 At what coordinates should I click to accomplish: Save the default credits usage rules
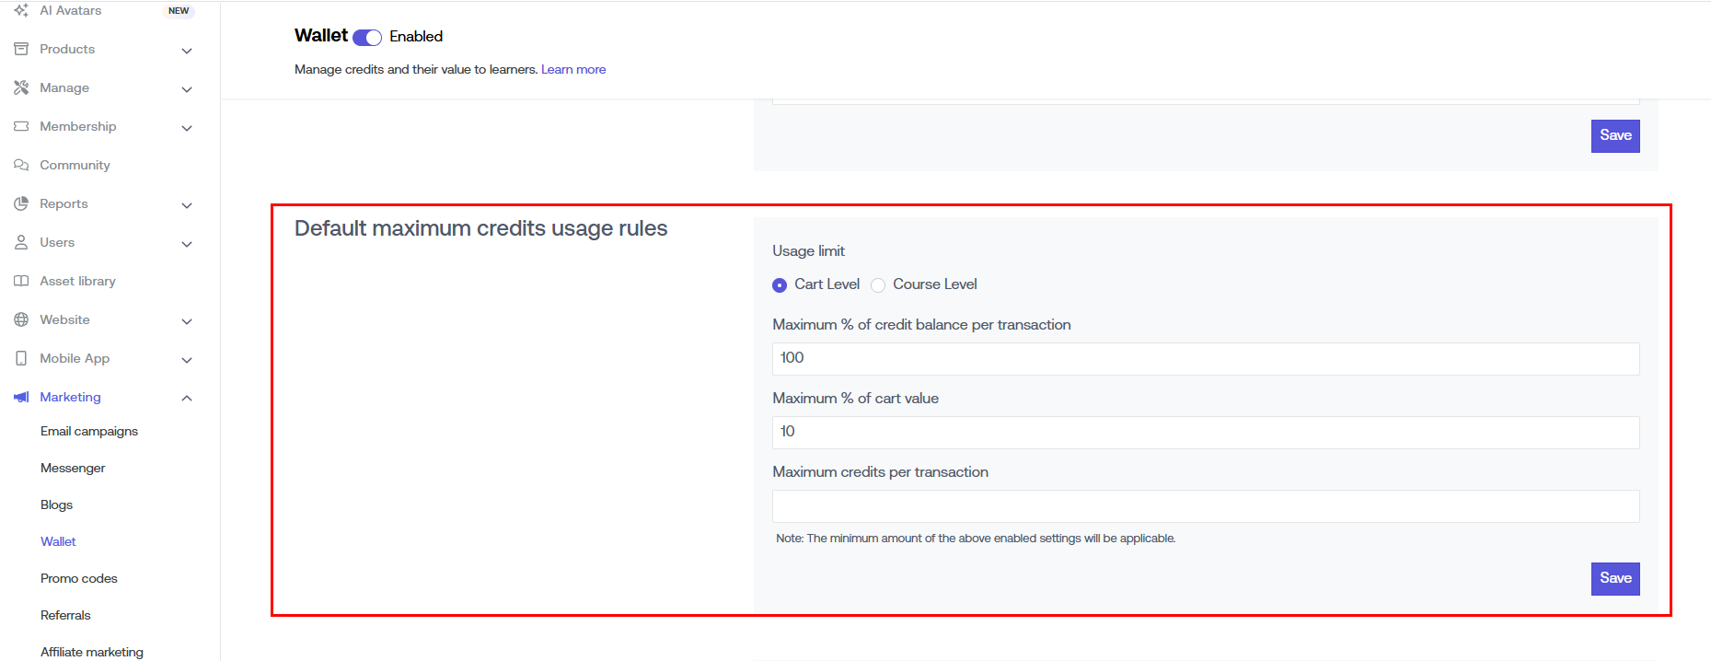point(1614,578)
